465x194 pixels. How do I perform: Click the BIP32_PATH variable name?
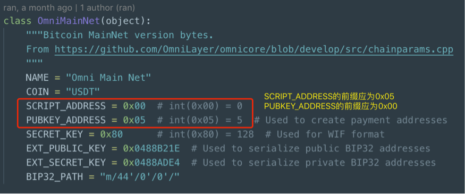(x=54, y=177)
